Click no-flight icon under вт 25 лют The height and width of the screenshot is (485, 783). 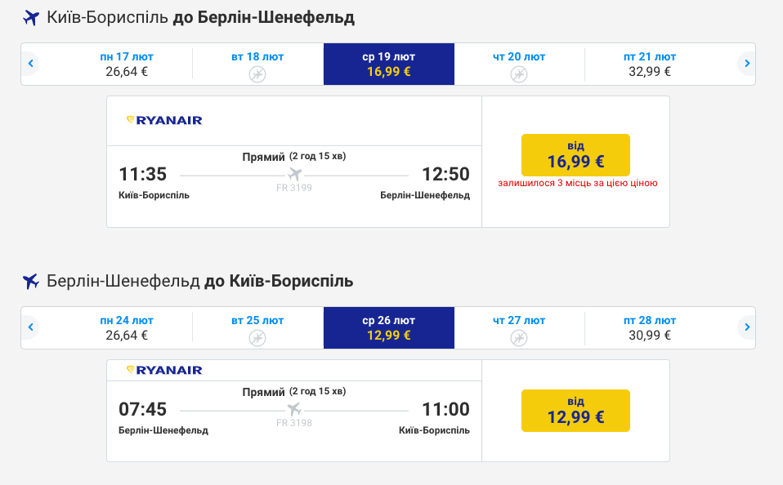coord(257,338)
